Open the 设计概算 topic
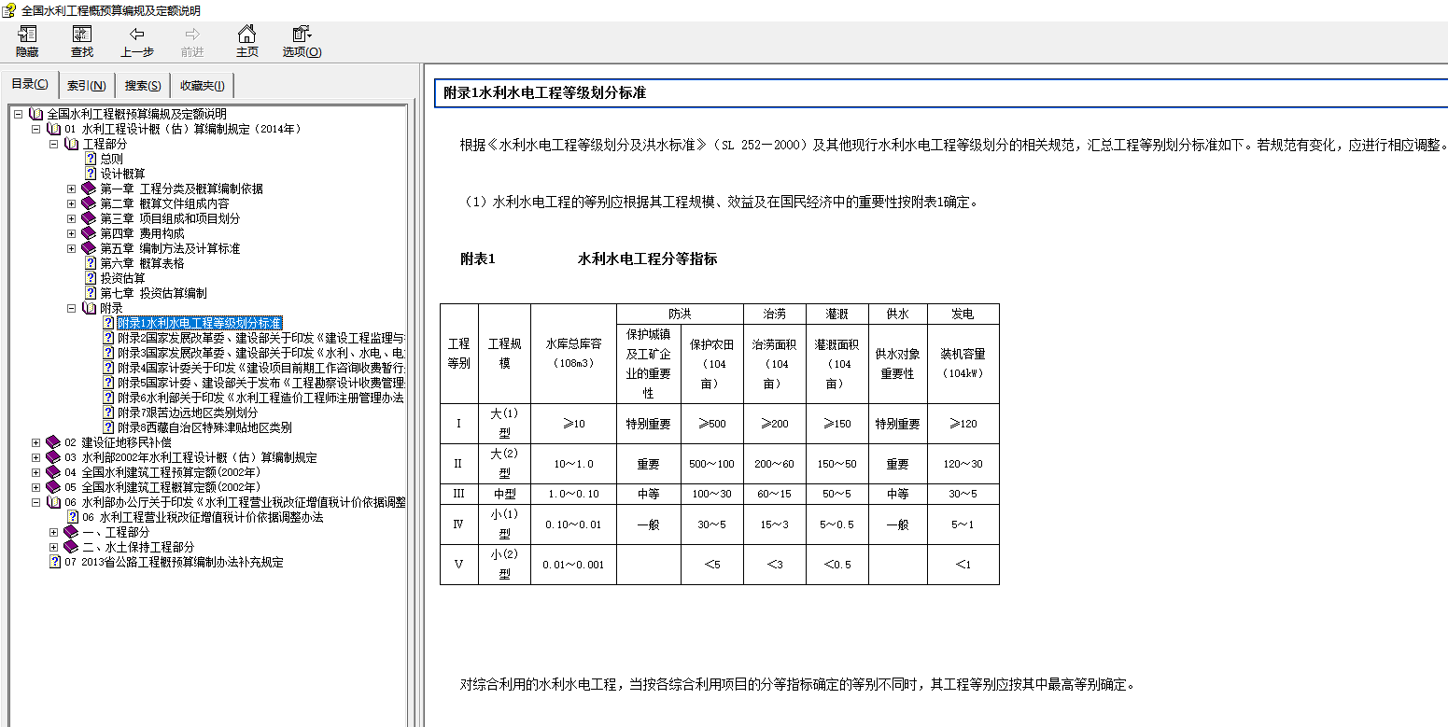The width and height of the screenshot is (1448, 727). tap(123, 174)
